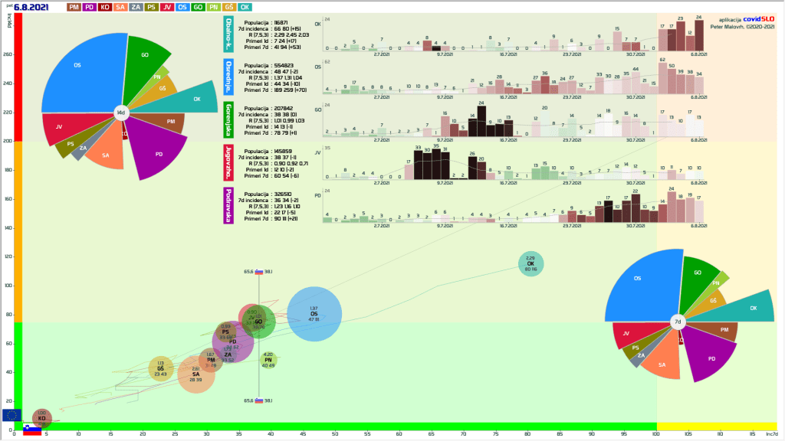Select the large blue OS bubble
Image resolution: width=785 pixels, height=441 pixels.
pos(314,314)
